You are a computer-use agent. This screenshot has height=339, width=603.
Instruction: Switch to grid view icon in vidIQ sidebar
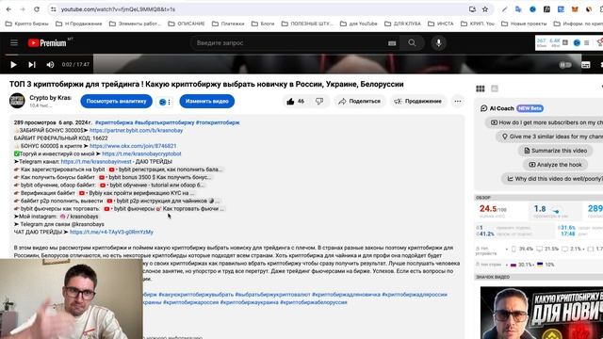coord(481,89)
